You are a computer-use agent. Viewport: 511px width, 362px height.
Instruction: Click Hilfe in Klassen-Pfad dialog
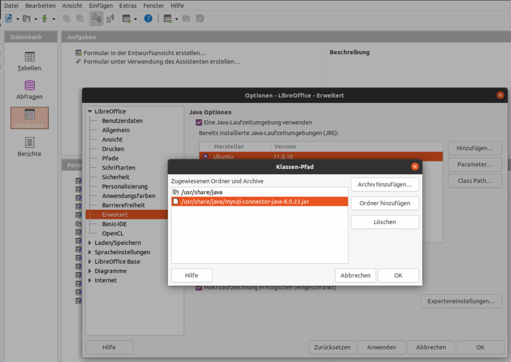point(192,275)
